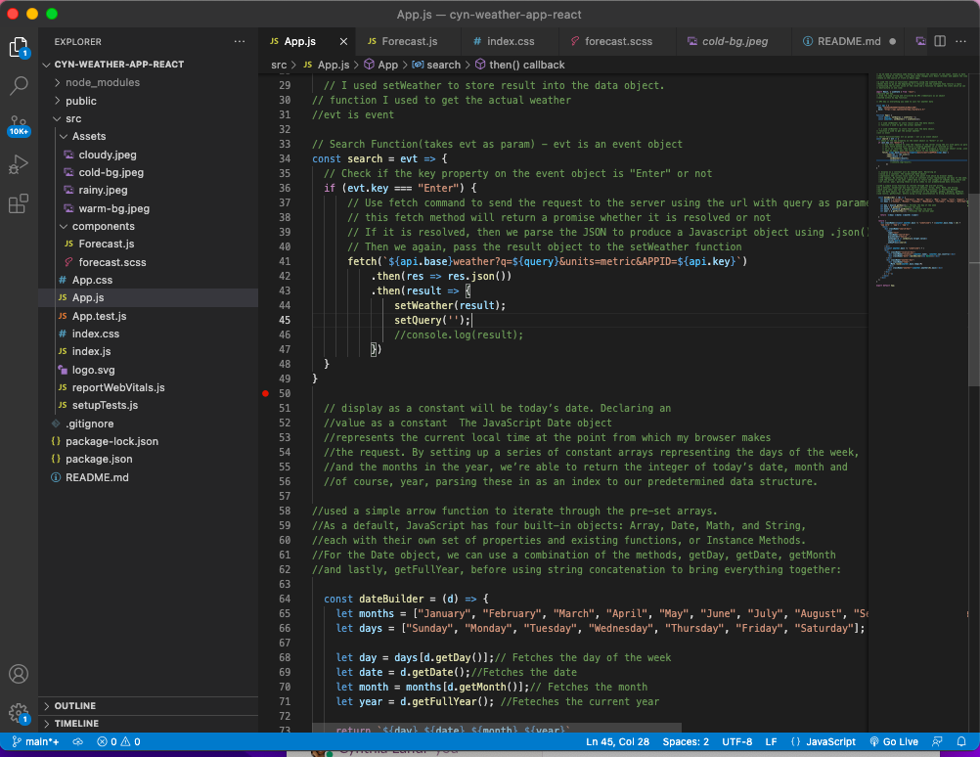Click the Accounts icon in activity bar

(19, 674)
